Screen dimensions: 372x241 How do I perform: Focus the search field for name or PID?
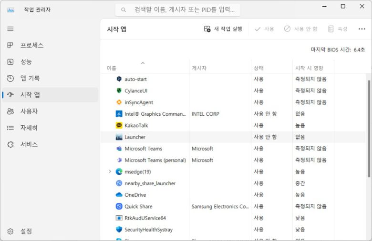178,10
